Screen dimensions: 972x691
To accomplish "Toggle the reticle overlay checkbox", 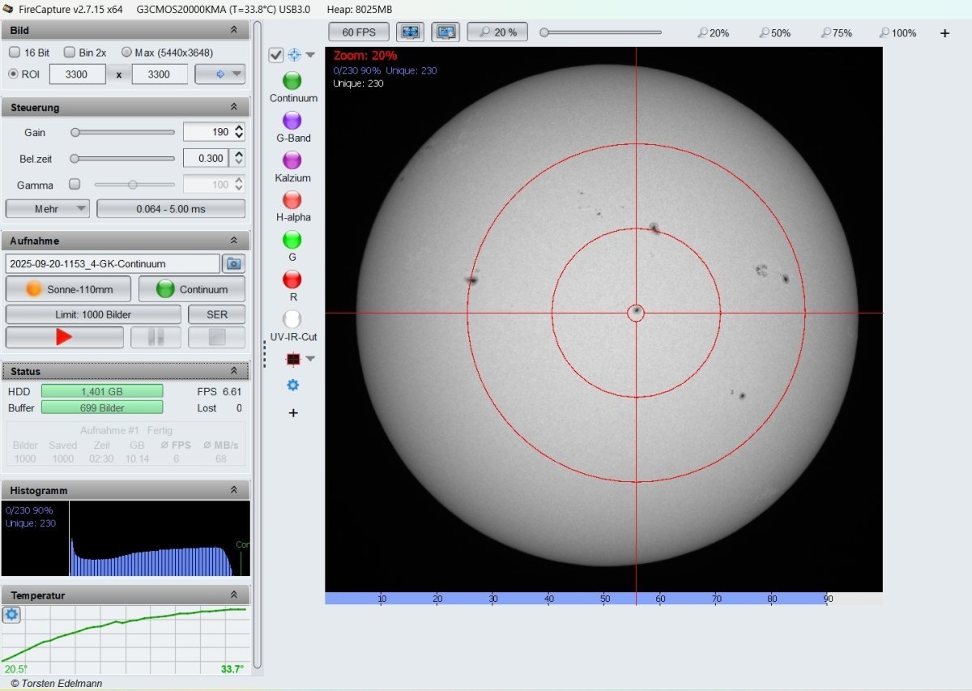I will [x=275, y=54].
